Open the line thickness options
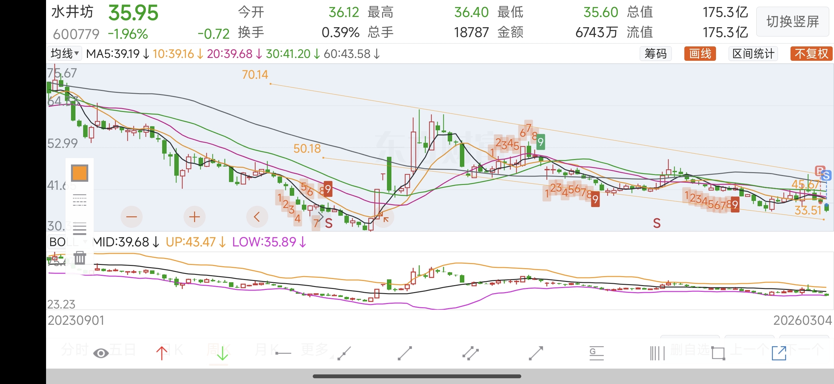The width and height of the screenshot is (834, 384). pos(80,228)
